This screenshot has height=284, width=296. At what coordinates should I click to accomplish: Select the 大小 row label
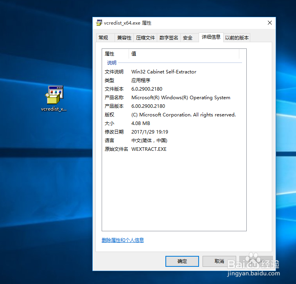[x=109, y=123]
